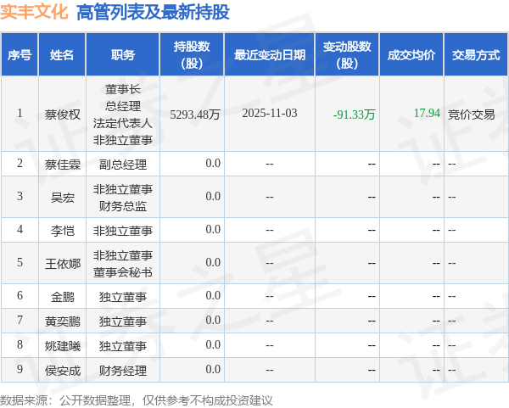Viewport: 509px width, 408px height.
Task: Select the name 姚建曦
Action: 62,346
